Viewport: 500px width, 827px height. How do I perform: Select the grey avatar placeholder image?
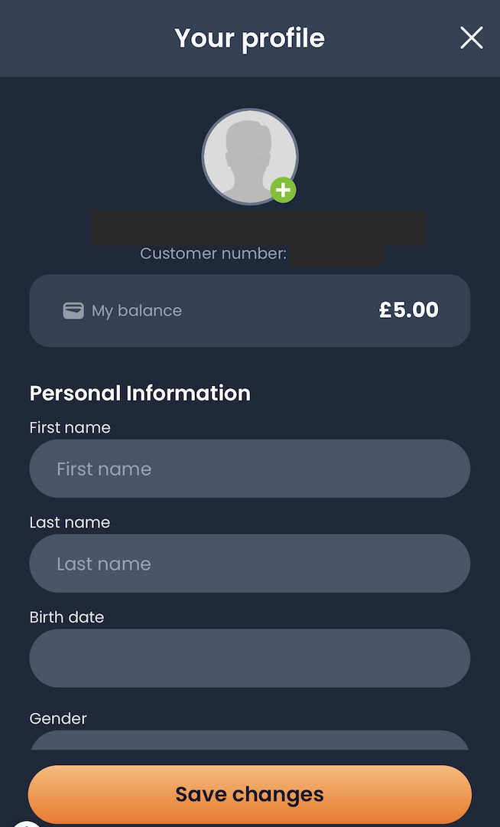(249, 156)
